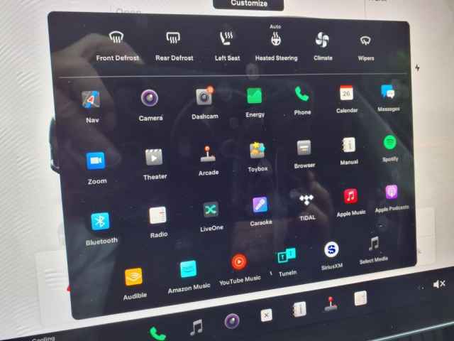454x341 pixels.
Task: Tap the music note icon in dock
Action: click(x=196, y=327)
